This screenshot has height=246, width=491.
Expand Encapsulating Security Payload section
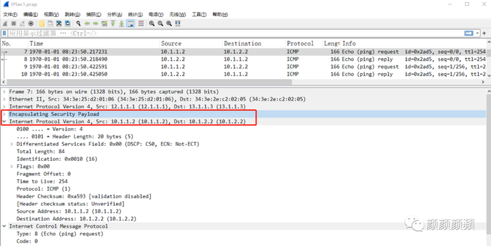[x=4, y=114]
